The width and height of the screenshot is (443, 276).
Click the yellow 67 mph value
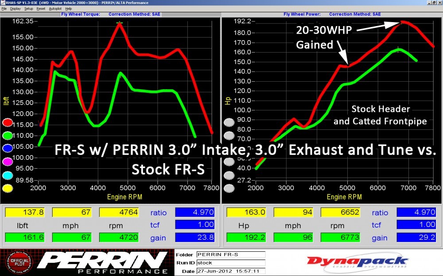[72, 212]
